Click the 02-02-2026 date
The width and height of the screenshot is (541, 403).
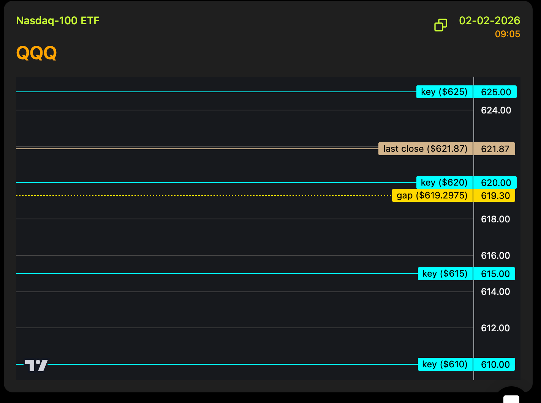489,20
